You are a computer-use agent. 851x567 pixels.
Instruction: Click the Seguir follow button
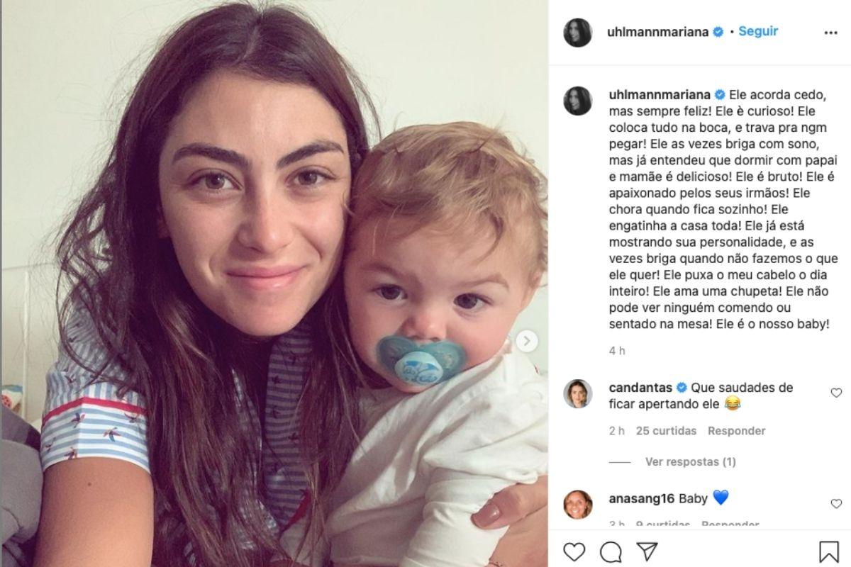(758, 31)
